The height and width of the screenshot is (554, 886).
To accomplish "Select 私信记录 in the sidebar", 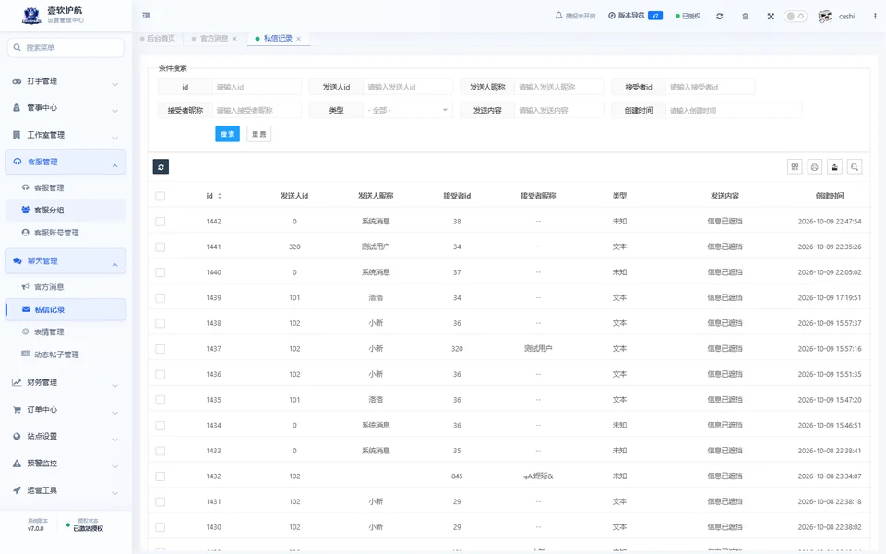I will click(x=66, y=310).
